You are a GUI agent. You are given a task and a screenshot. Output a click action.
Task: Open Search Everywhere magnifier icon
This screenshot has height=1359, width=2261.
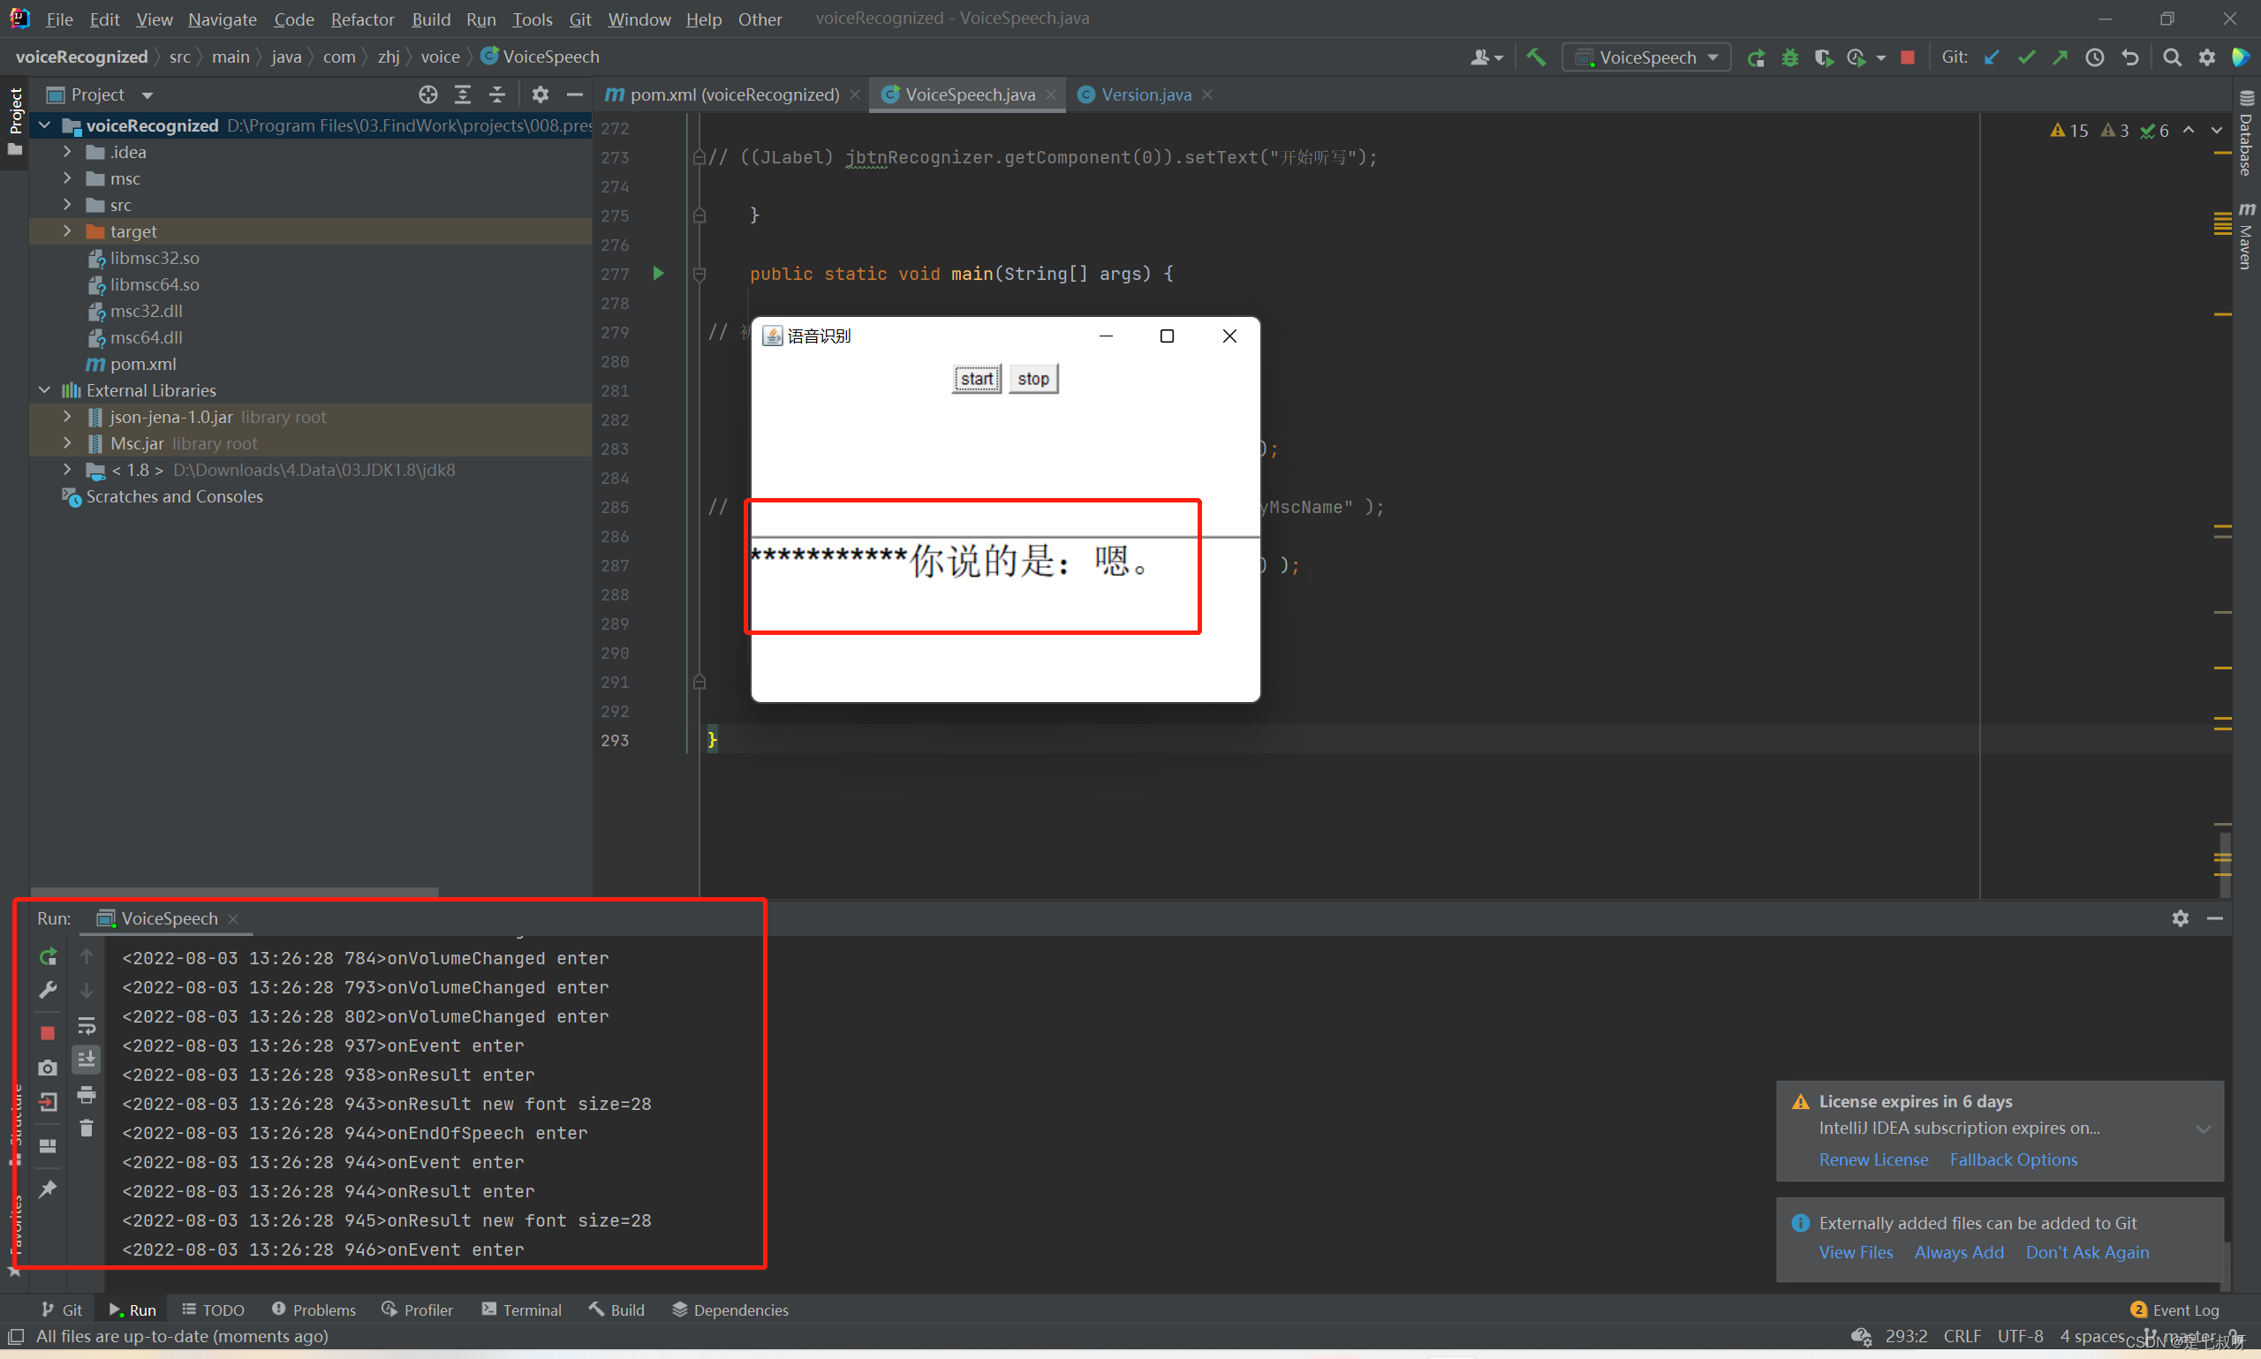click(x=2171, y=57)
